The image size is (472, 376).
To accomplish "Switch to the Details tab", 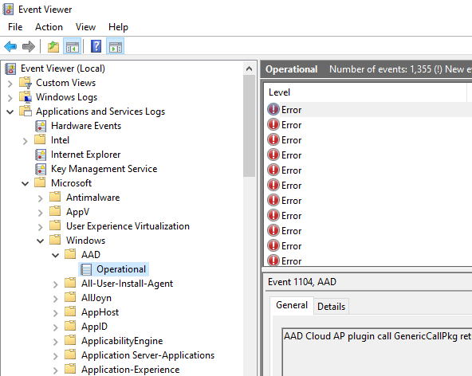I will click(331, 307).
